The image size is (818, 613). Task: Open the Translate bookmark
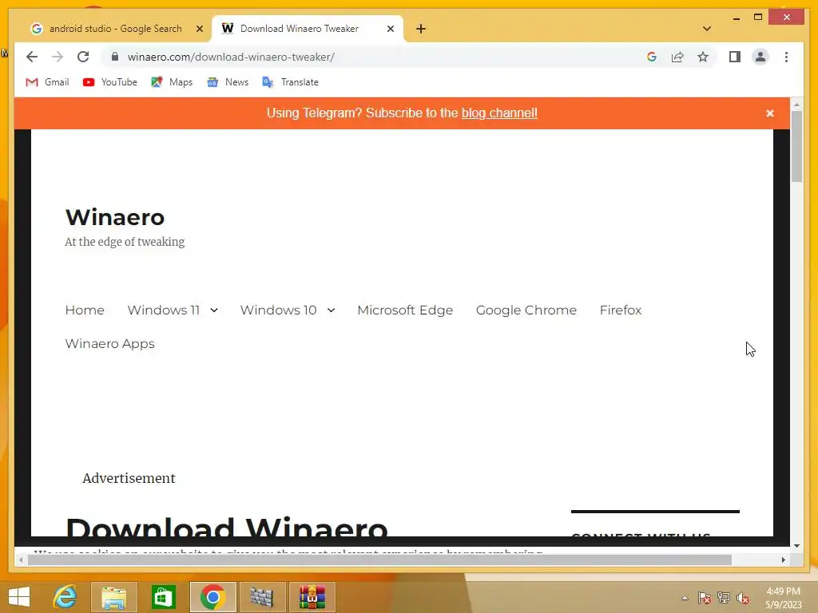point(291,82)
